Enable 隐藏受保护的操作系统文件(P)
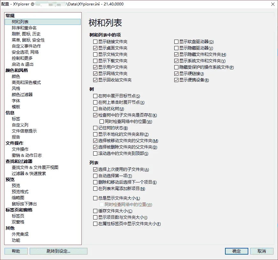 pyautogui.click(x=176, y=67)
